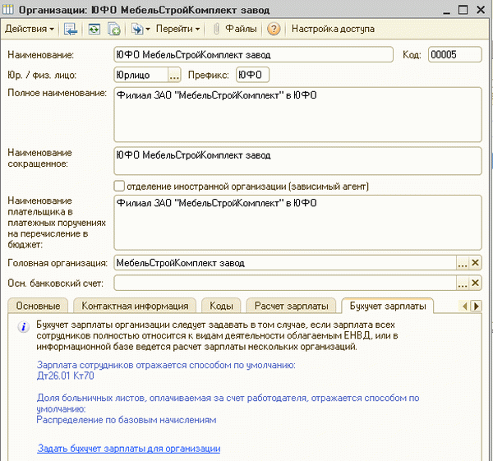The height and width of the screenshot is (461, 493).
Task: Click the first toolbar icon after Действия
Action: click(x=71, y=29)
